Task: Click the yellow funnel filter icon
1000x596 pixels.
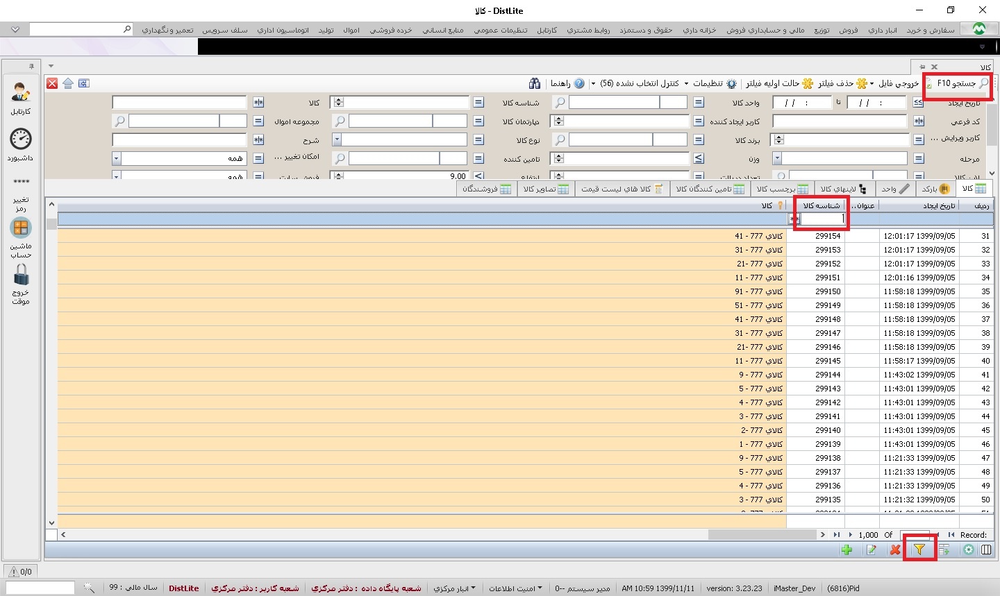Action: 919,550
